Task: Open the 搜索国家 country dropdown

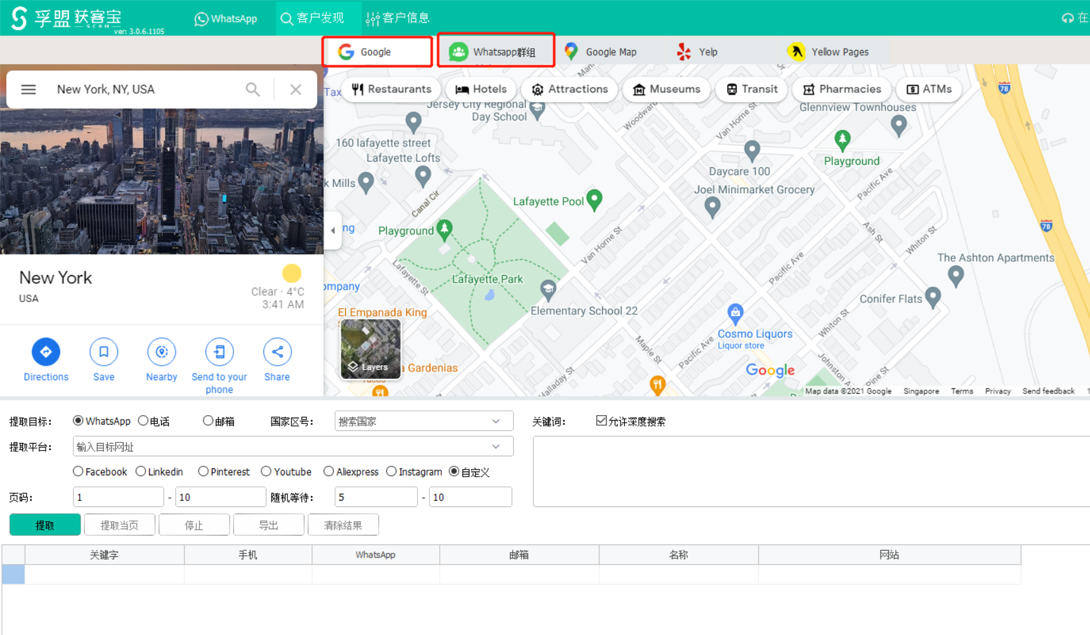Action: 496,420
